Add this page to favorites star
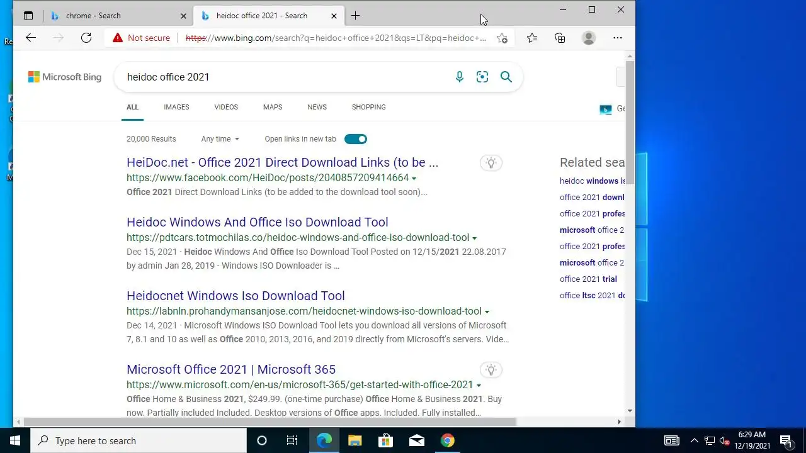Image resolution: width=806 pixels, height=453 pixels. (502, 38)
